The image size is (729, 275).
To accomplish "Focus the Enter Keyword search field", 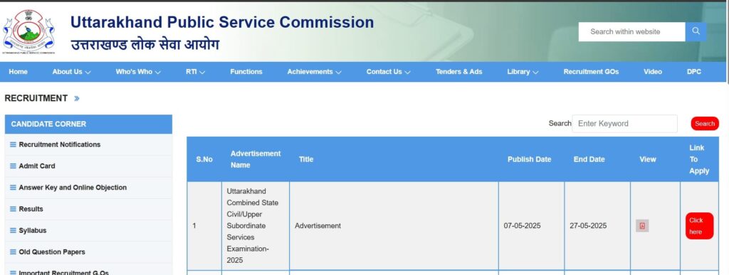I will tap(624, 124).
